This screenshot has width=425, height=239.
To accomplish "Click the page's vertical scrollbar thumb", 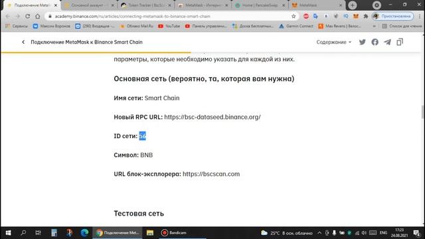I will 422,112.
